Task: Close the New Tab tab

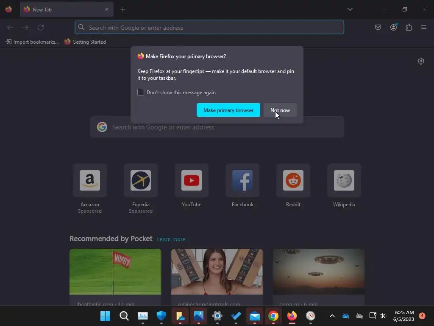Action: (107, 9)
